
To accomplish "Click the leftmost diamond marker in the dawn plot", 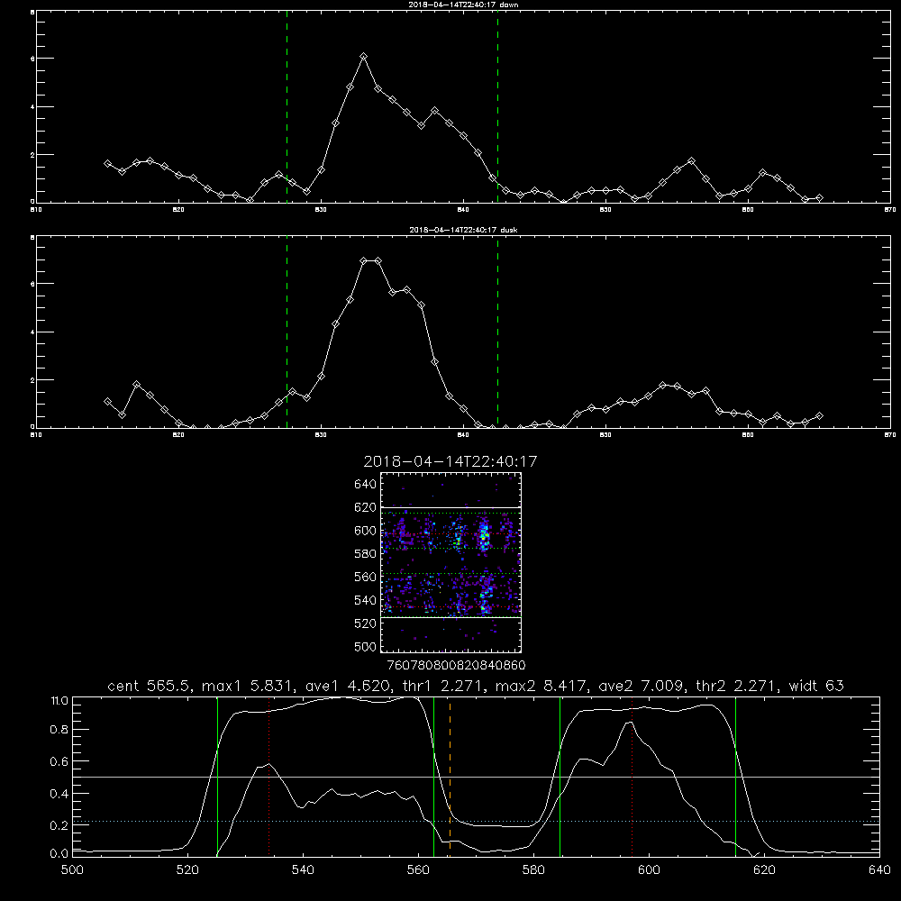I will (x=107, y=163).
